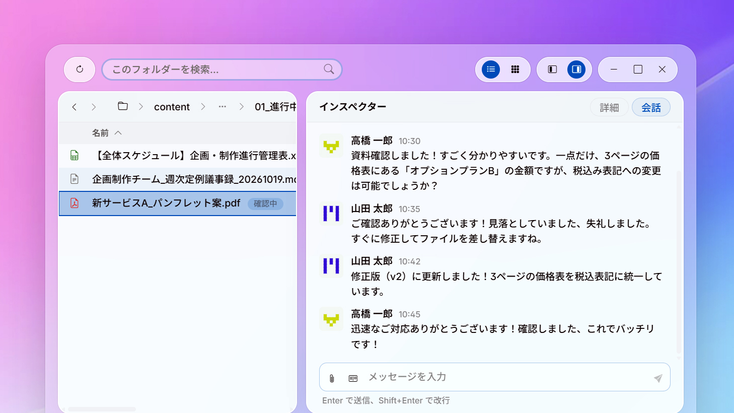Open the 01_進行中 breadcrumb folder
Image resolution: width=734 pixels, height=413 pixels.
click(x=275, y=107)
